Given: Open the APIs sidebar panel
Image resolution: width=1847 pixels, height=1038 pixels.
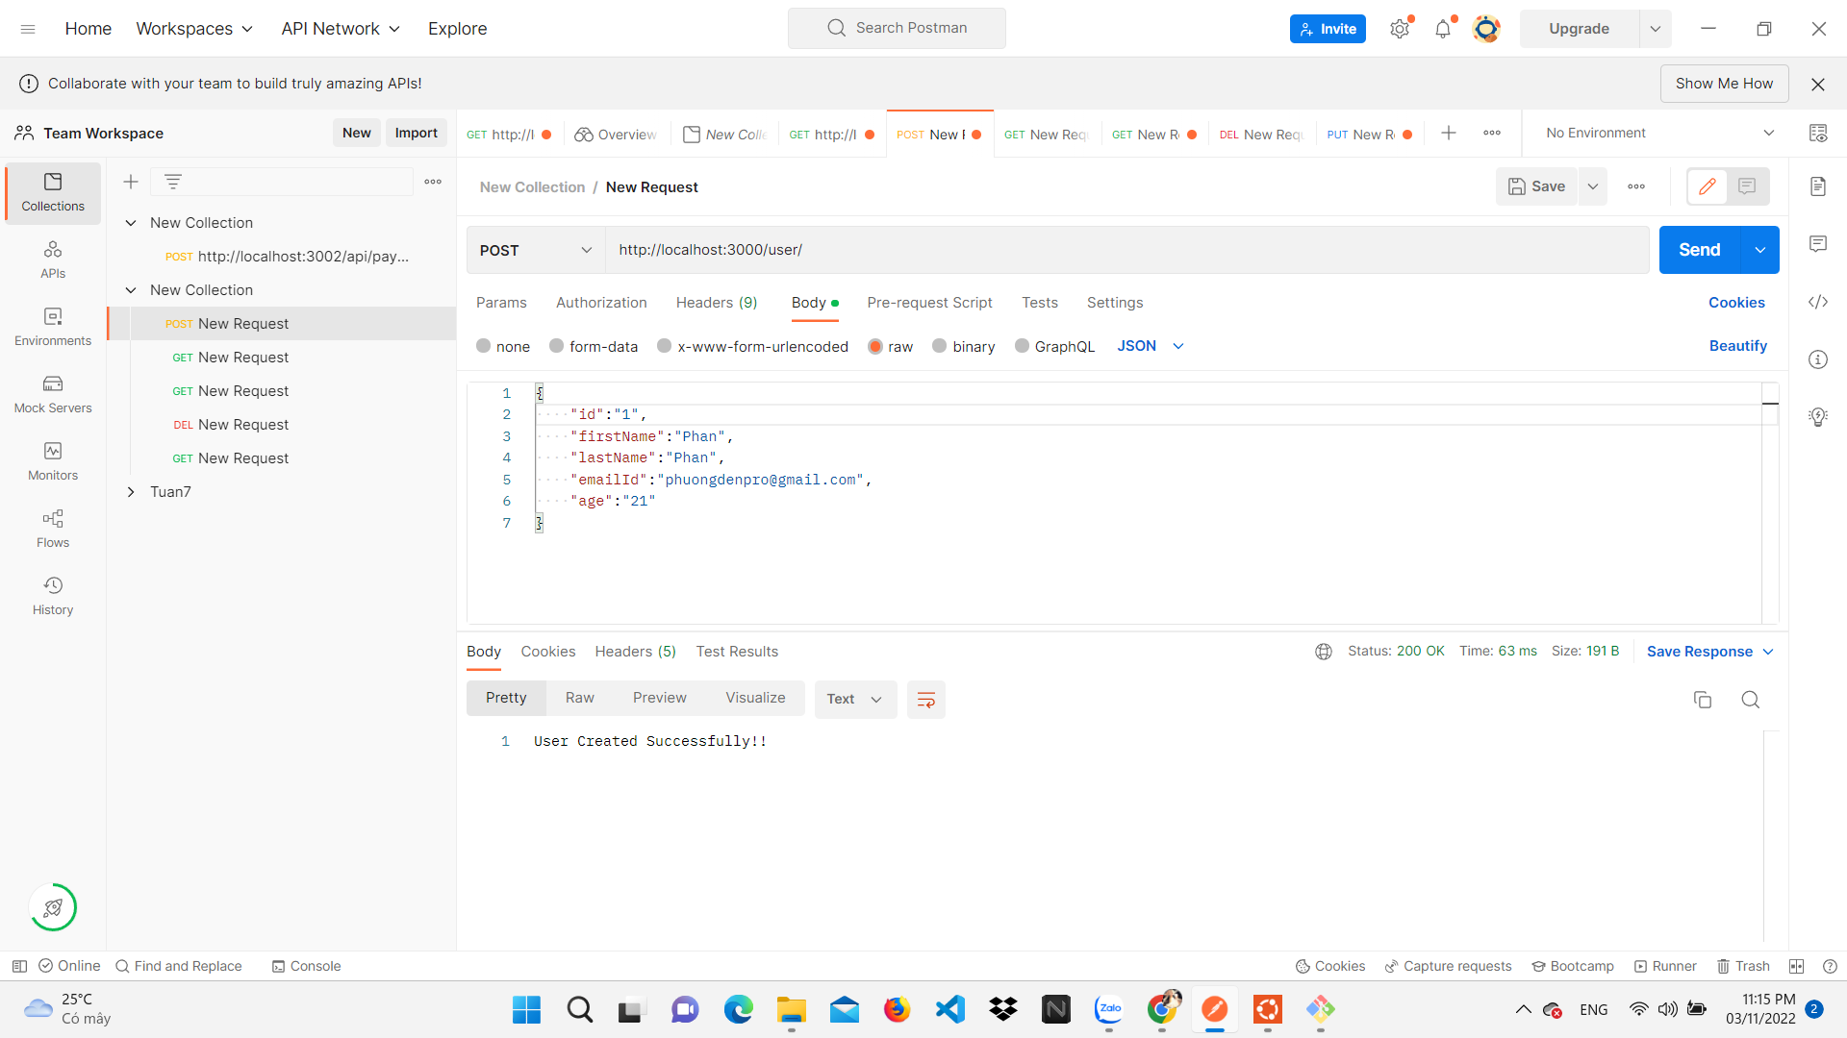Looking at the screenshot, I should [53, 259].
